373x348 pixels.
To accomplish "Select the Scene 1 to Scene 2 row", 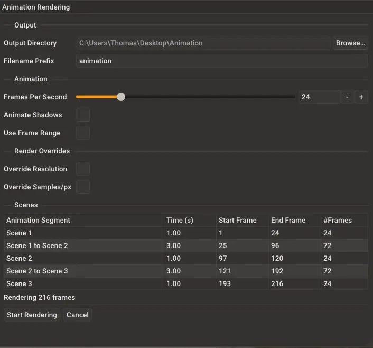I will coord(186,245).
